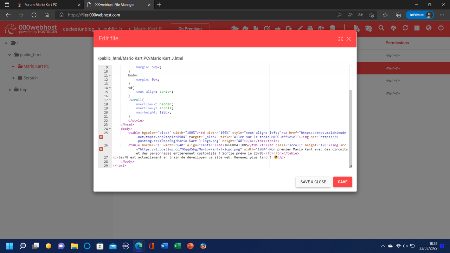Select the Scratch folder in tree

coord(31,78)
